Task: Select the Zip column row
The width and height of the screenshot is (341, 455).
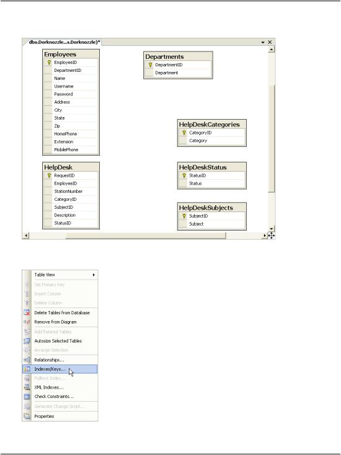Action: (x=71, y=126)
